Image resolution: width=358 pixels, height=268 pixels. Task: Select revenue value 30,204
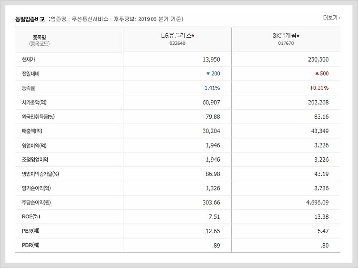point(211,131)
